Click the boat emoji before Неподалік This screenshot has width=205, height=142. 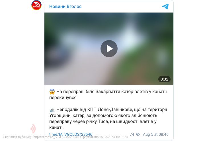pos(52,110)
